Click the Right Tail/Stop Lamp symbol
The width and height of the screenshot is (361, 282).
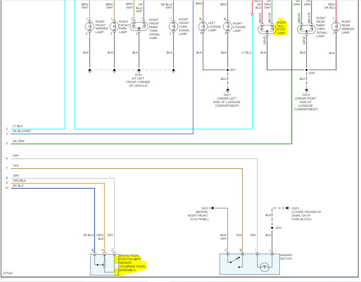click(267, 30)
